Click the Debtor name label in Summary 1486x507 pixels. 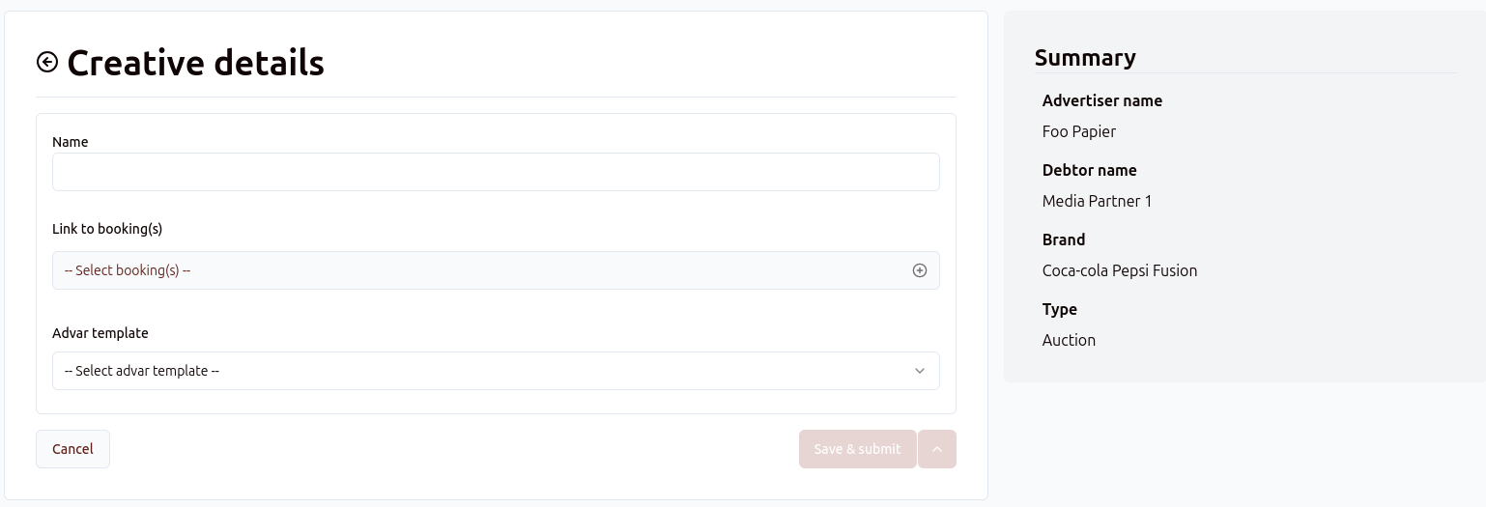coord(1090,170)
